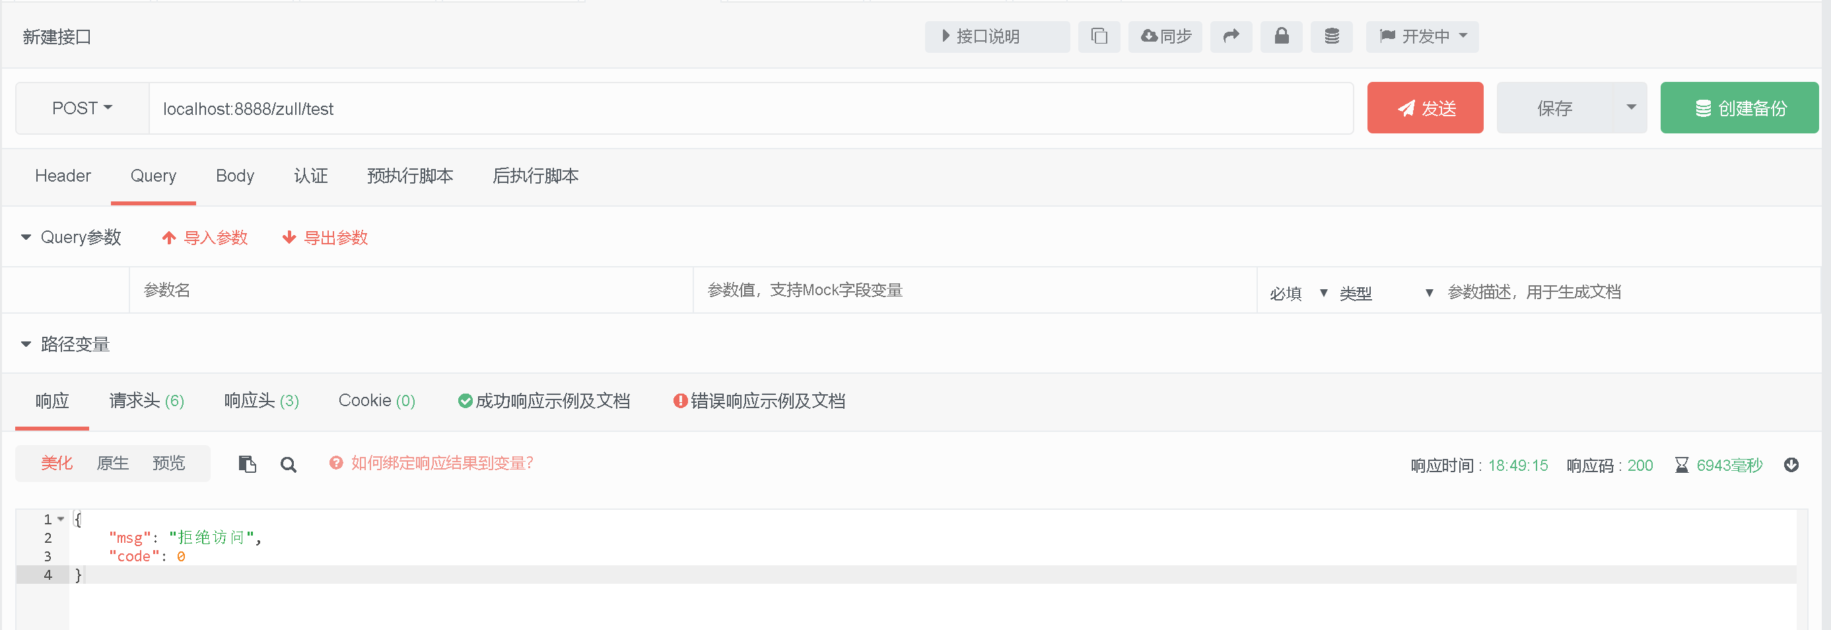Click the "code" key in response

pyautogui.click(x=133, y=556)
